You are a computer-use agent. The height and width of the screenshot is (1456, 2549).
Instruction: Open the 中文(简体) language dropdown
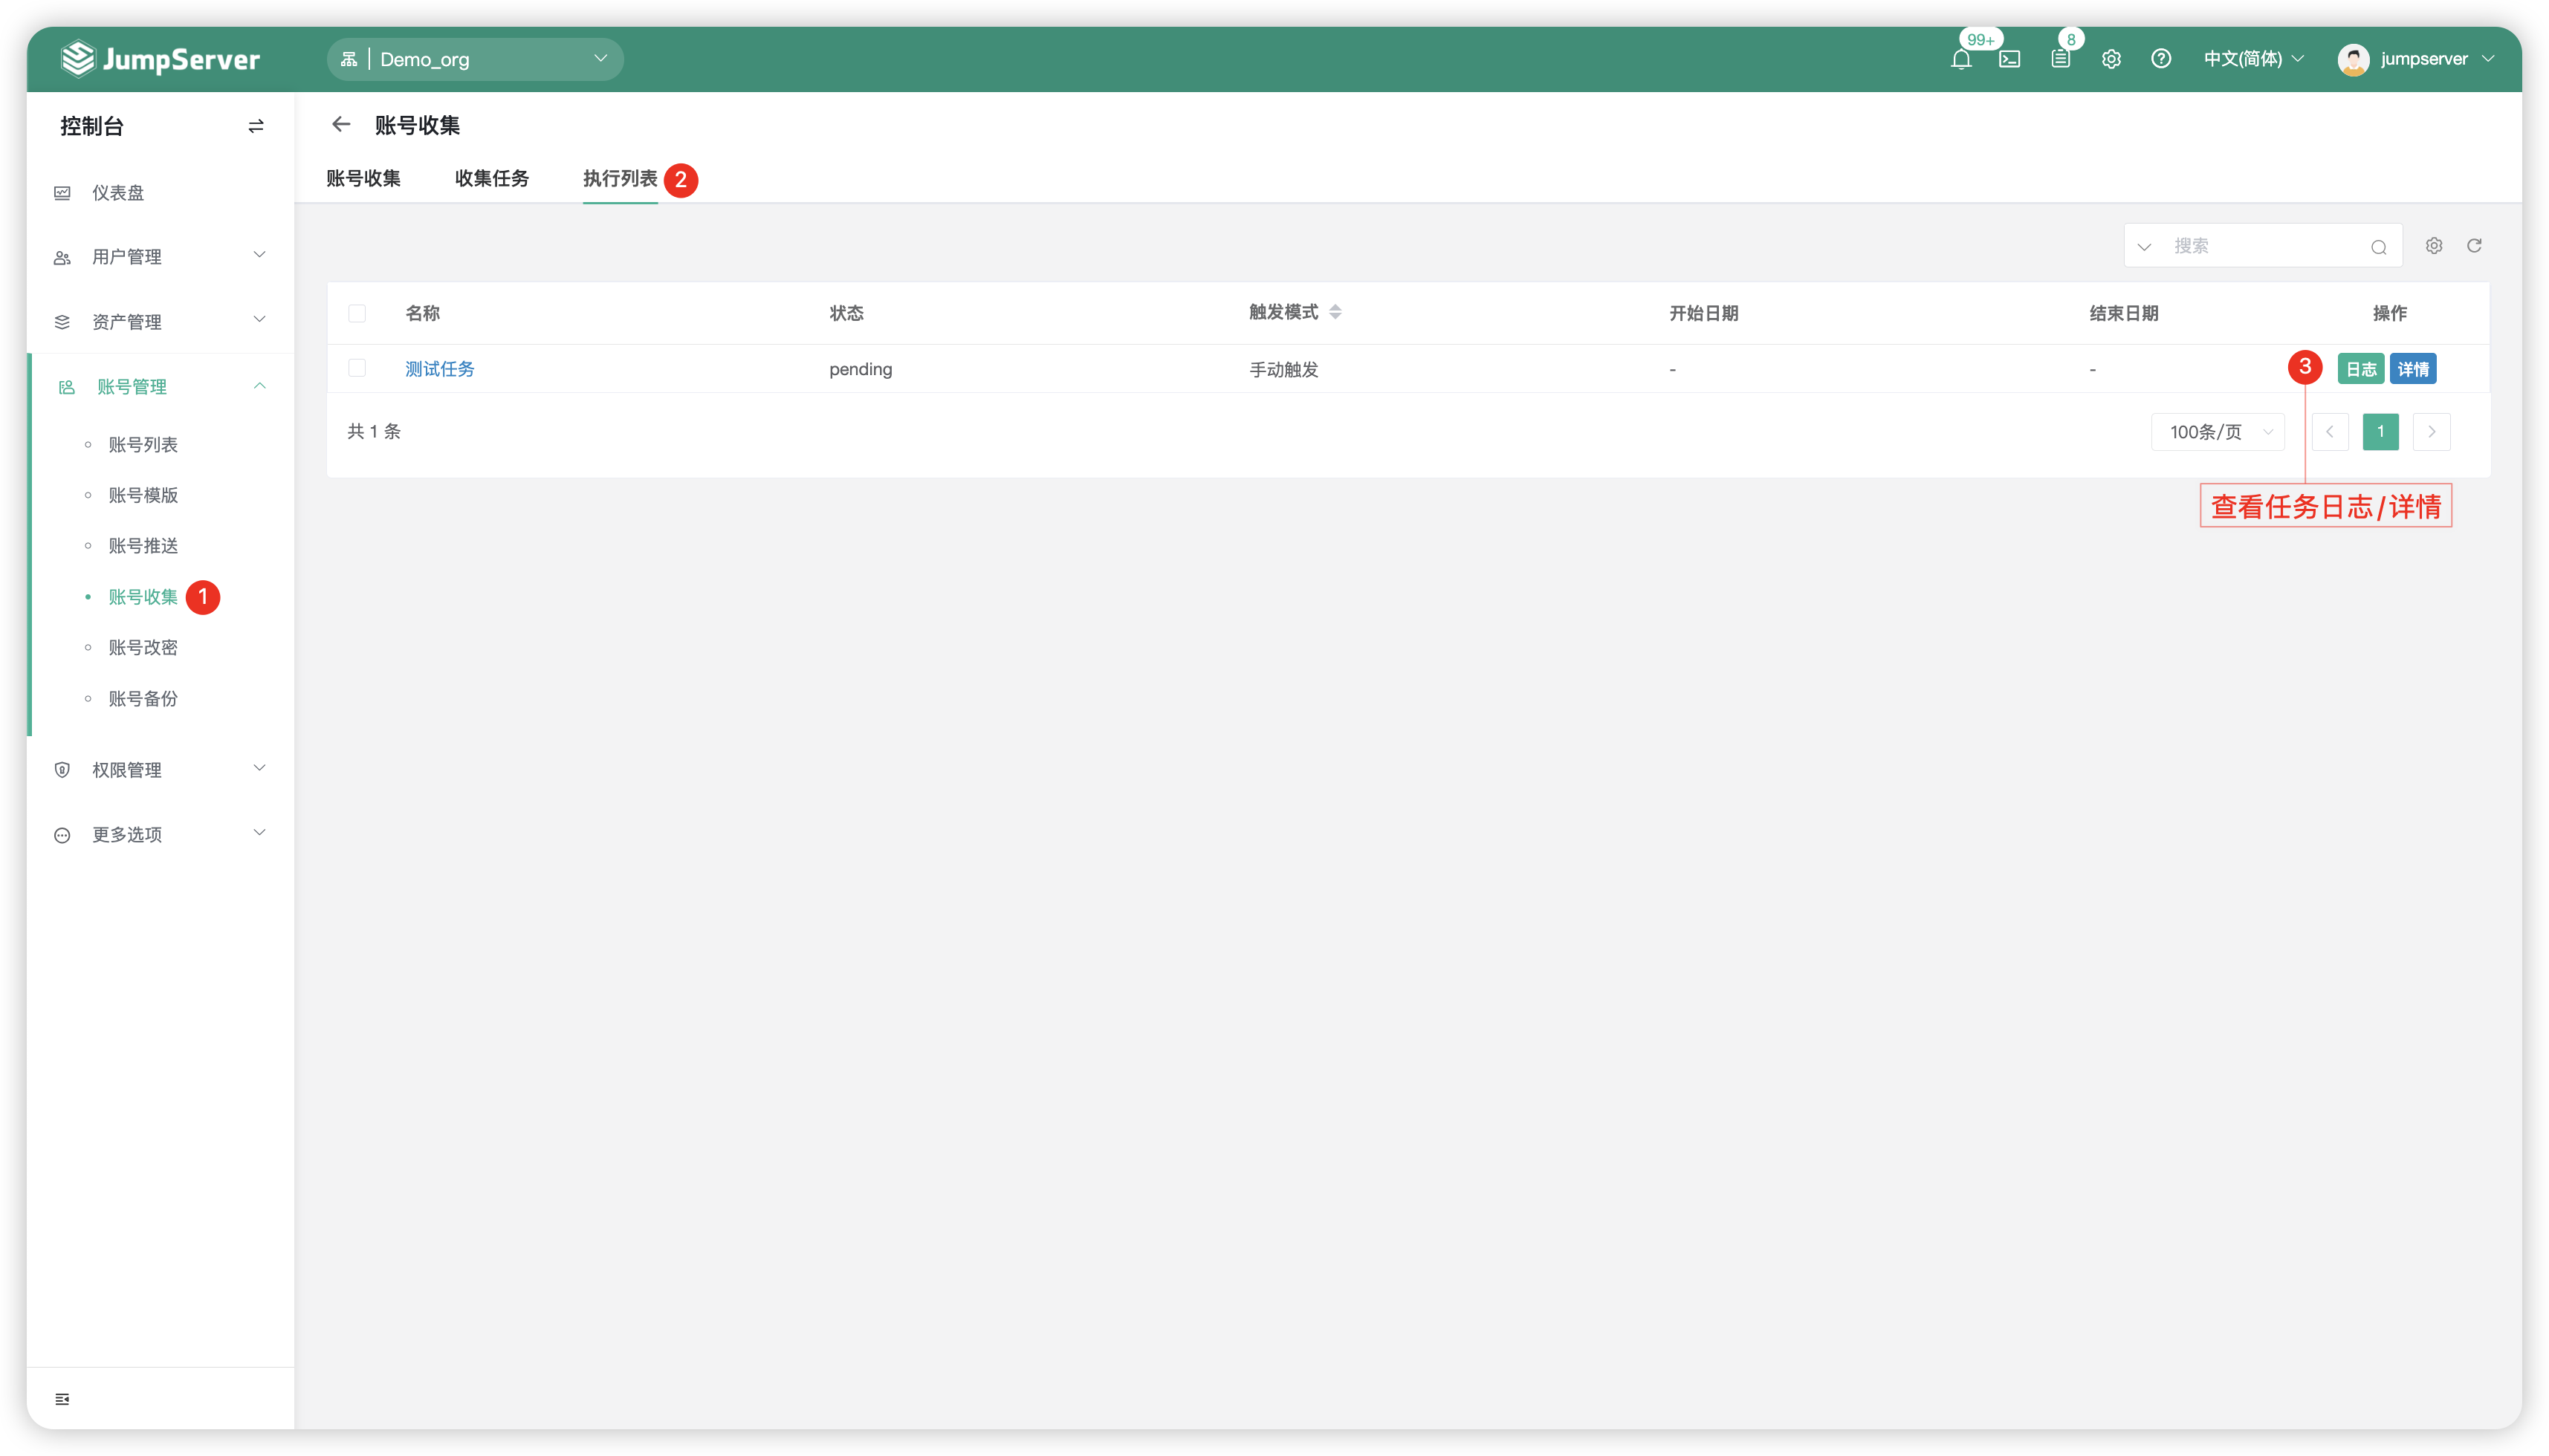(x=2254, y=59)
